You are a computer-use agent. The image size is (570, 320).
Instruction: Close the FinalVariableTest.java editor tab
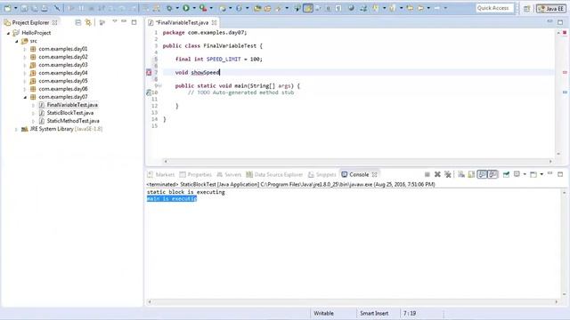coord(214,22)
